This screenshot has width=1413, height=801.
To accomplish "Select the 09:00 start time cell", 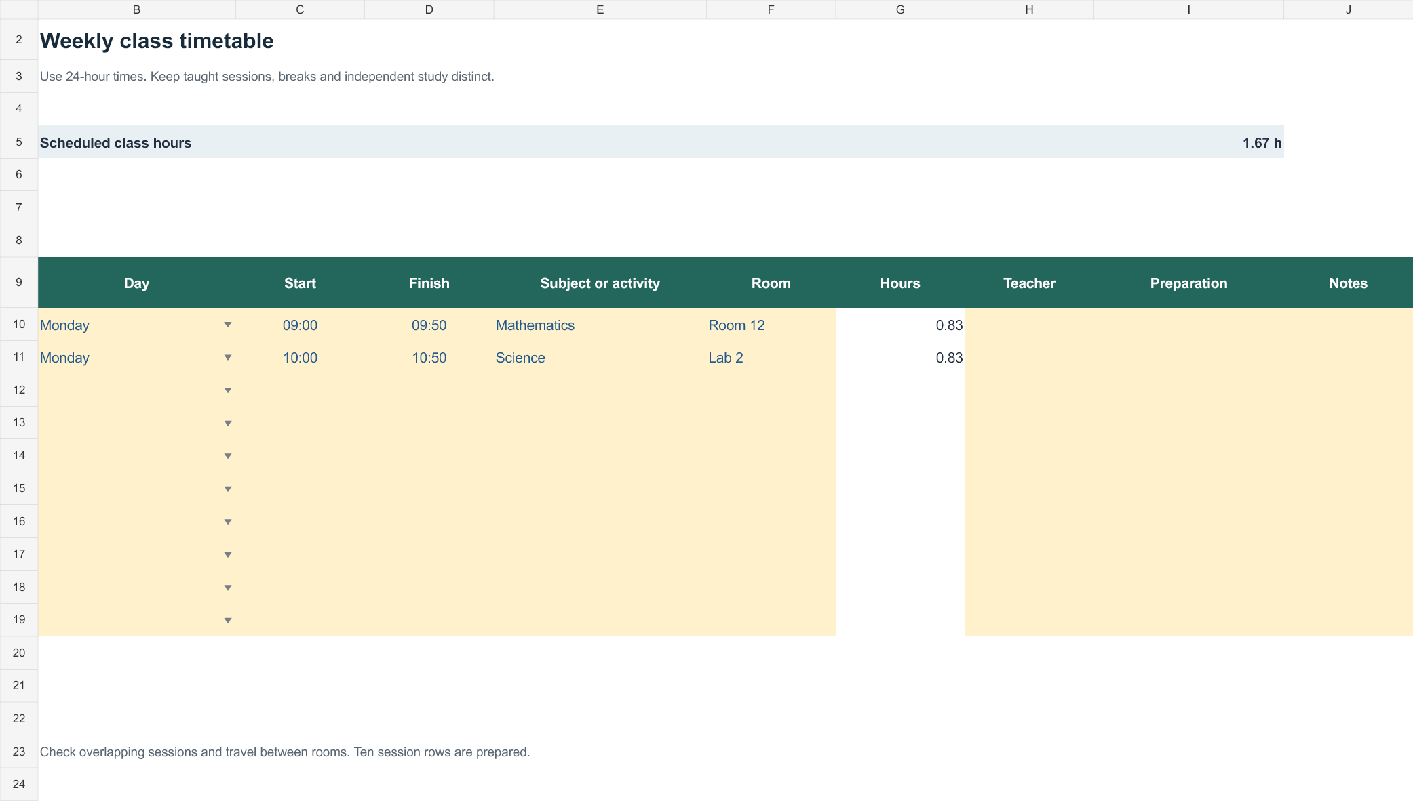I will 300,325.
